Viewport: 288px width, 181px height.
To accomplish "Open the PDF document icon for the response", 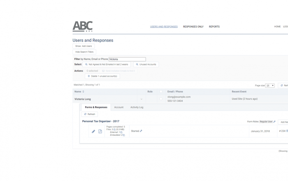I will [x=100, y=131].
